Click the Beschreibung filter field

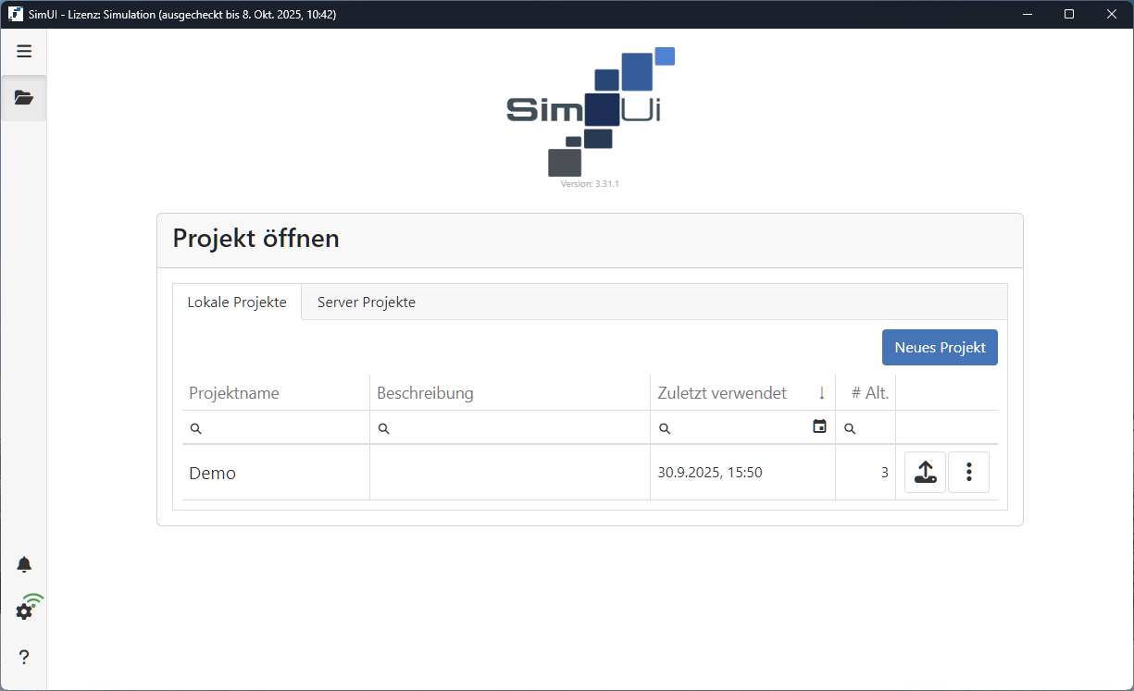[514, 428]
